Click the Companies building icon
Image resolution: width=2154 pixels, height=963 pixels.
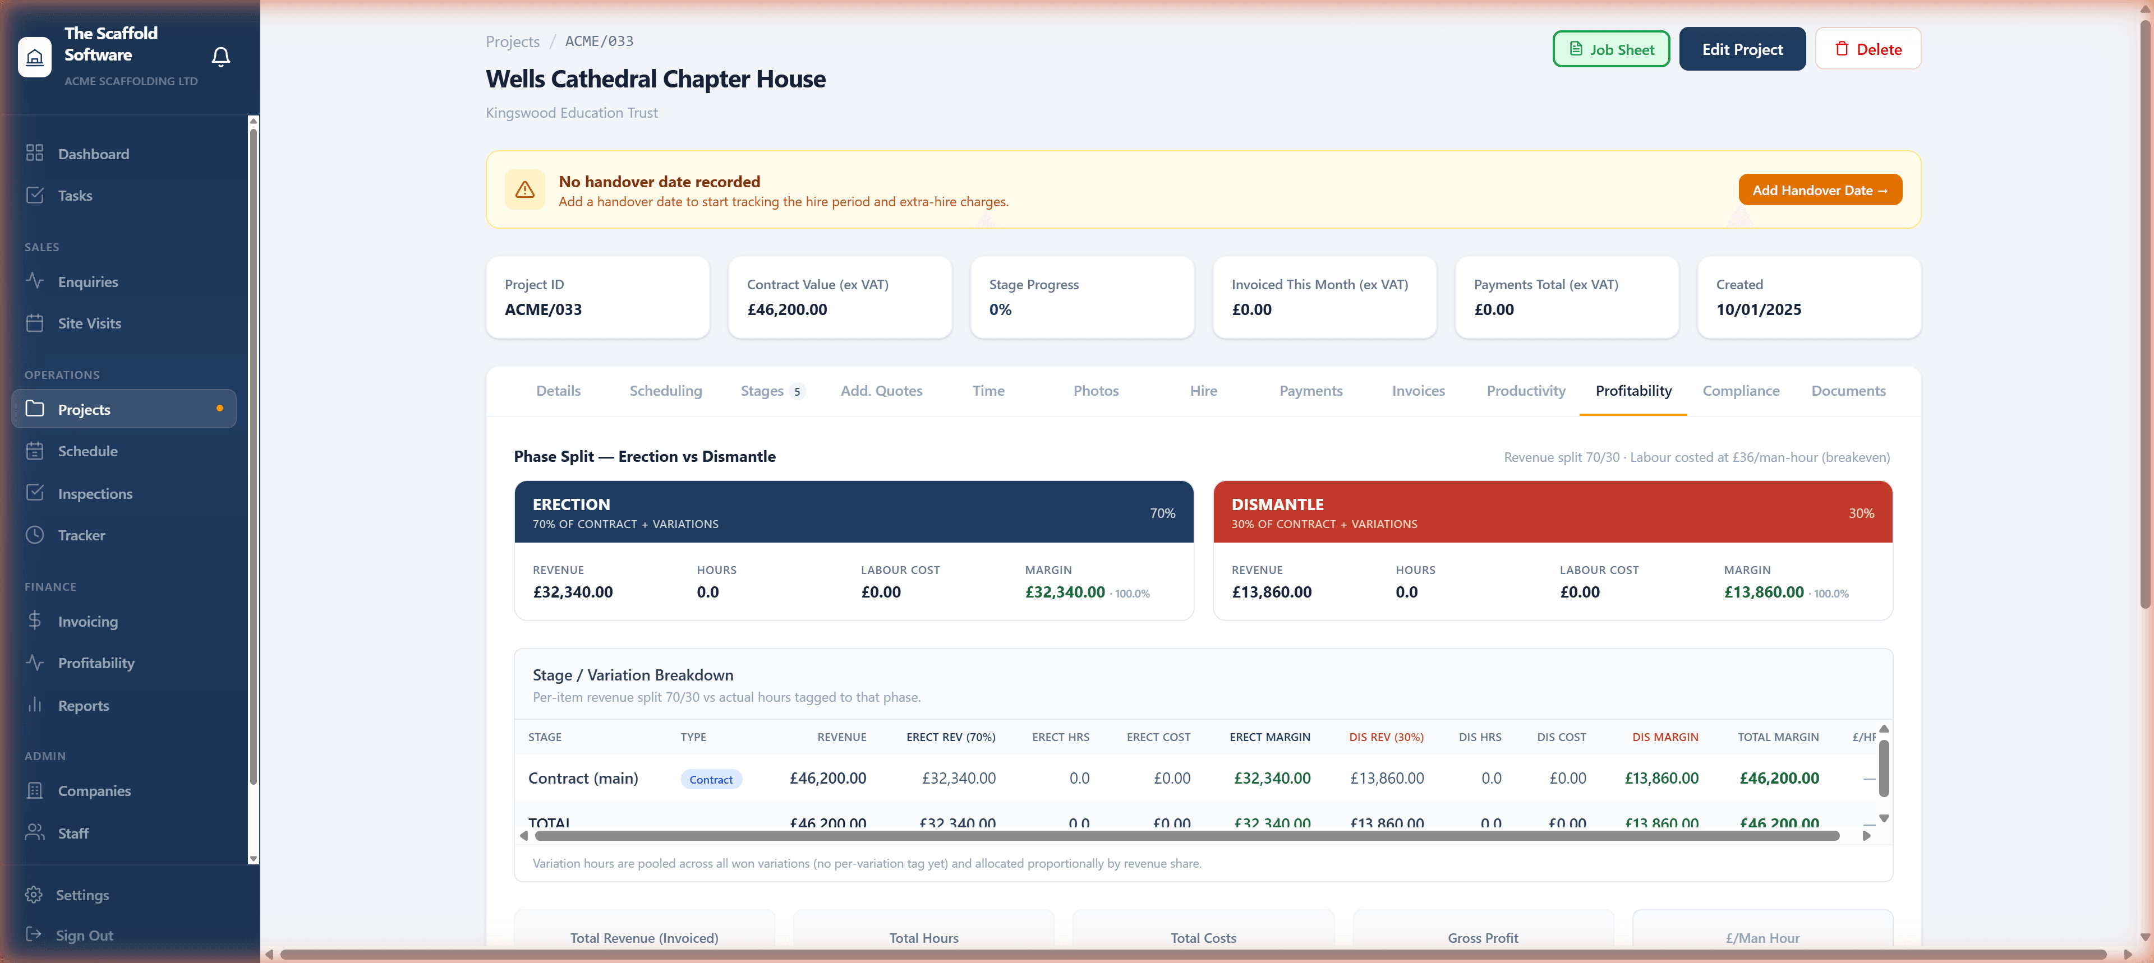pos(34,790)
